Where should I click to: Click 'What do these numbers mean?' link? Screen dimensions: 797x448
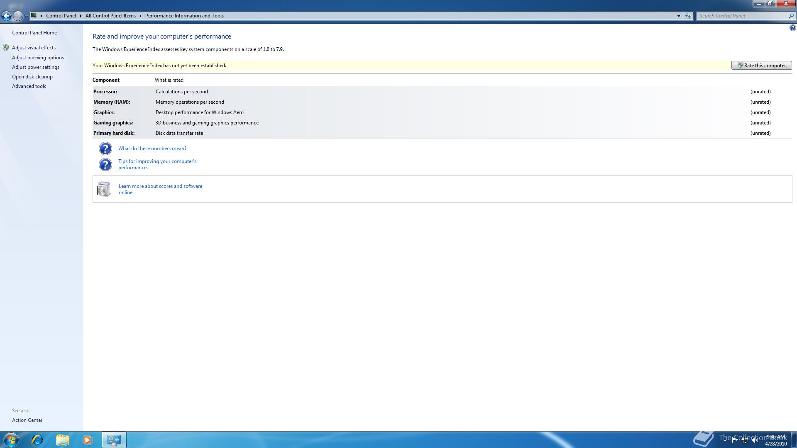point(152,149)
